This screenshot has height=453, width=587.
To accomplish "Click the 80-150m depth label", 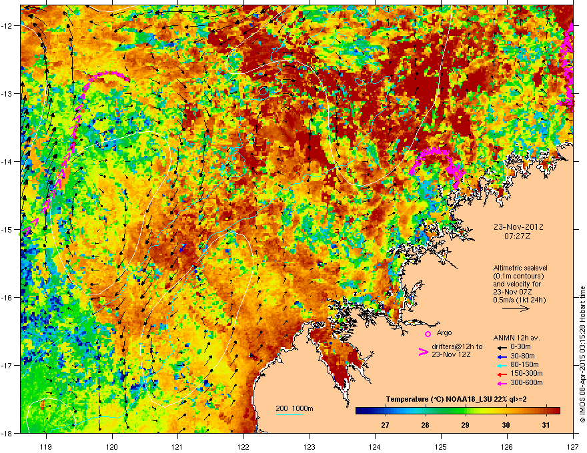I will point(524,365).
